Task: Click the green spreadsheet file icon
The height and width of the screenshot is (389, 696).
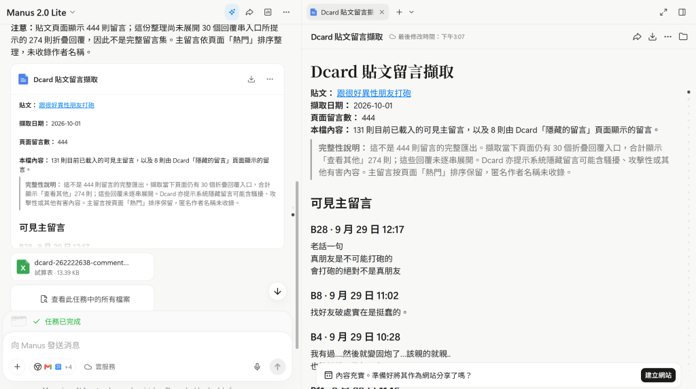Action: [x=23, y=267]
